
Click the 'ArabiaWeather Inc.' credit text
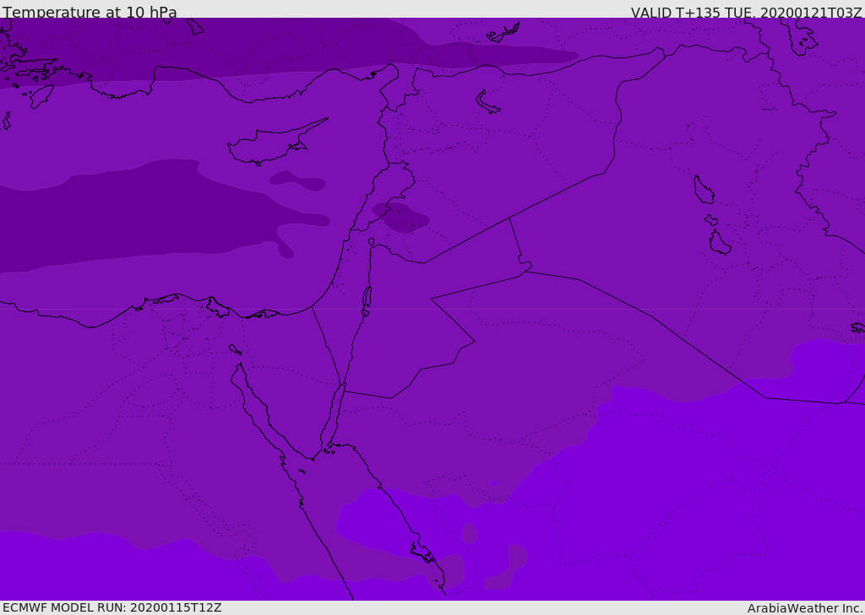(805, 608)
